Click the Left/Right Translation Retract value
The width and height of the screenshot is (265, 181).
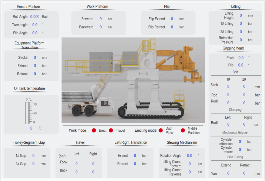135,164
